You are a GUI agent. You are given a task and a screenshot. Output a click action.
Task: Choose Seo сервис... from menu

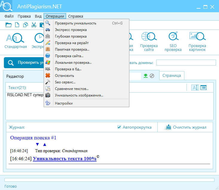[x=86, y=82]
